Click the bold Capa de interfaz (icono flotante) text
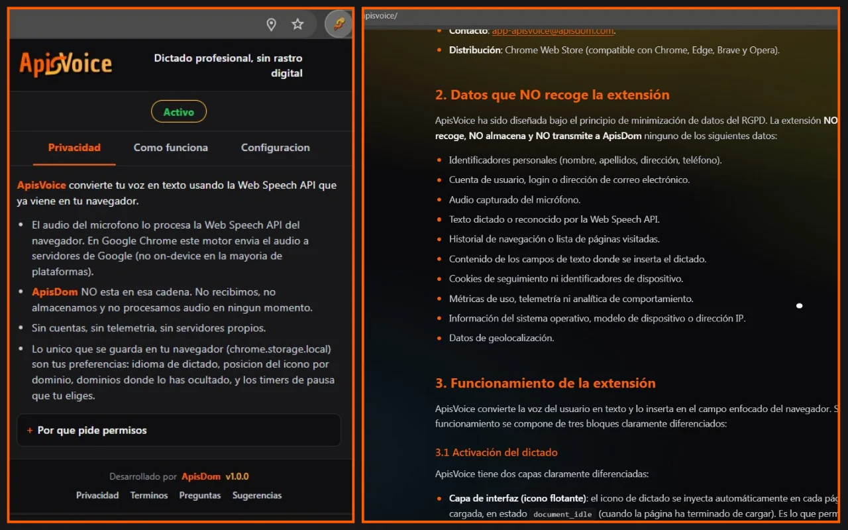Image resolution: width=848 pixels, height=530 pixels. [518, 498]
